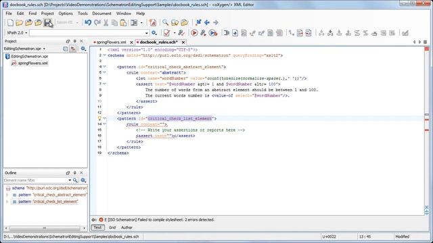The image size is (433, 243).
Task: Cut the selection with the scissors icon
Action: (x=106, y=22)
